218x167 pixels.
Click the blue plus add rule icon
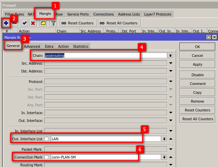6,23
